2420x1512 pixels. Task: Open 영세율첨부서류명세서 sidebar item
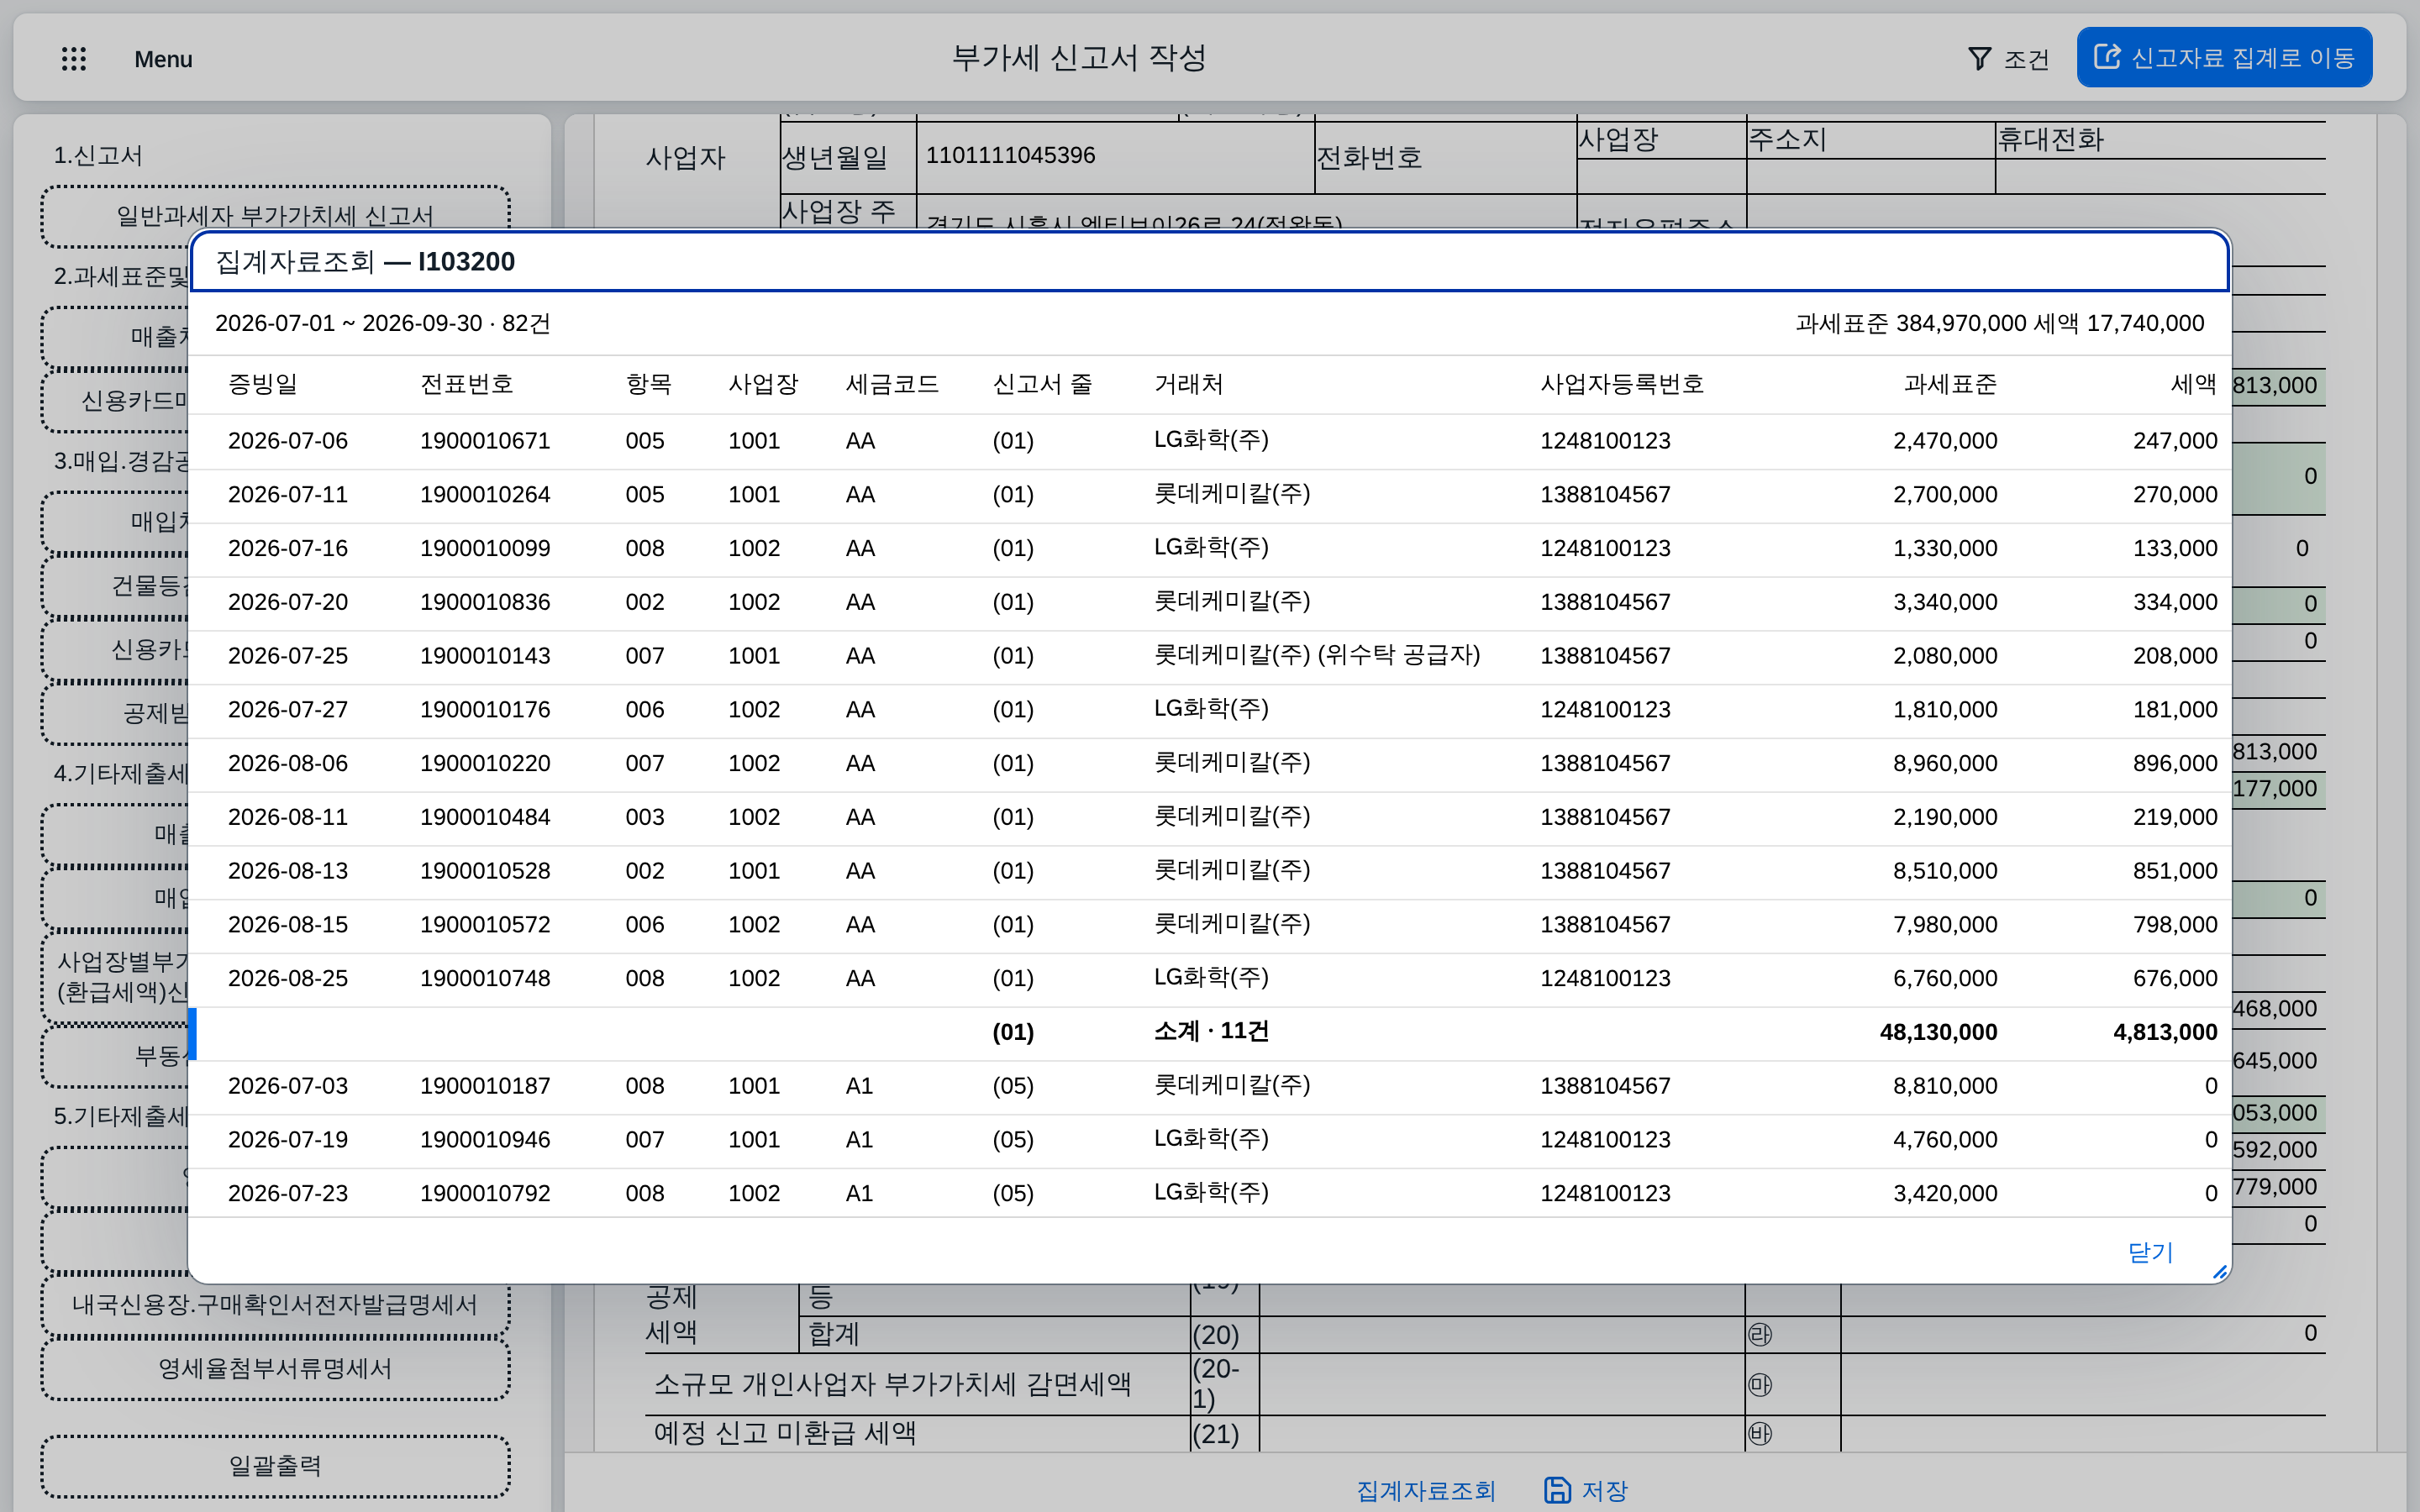point(275,1369)
